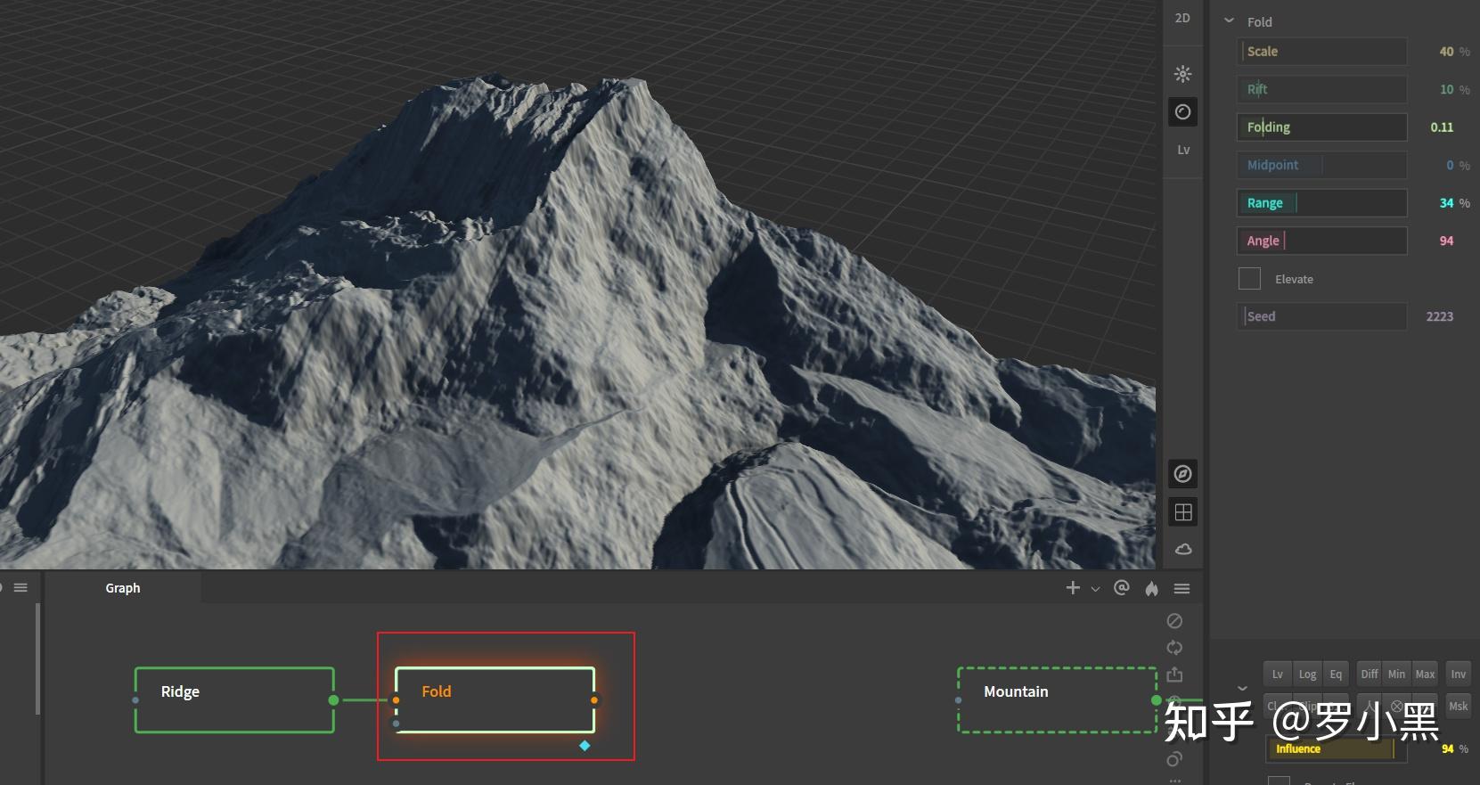
Task: Click the compass icon in viewport sidebar
Action: [x=1182, y=474]
